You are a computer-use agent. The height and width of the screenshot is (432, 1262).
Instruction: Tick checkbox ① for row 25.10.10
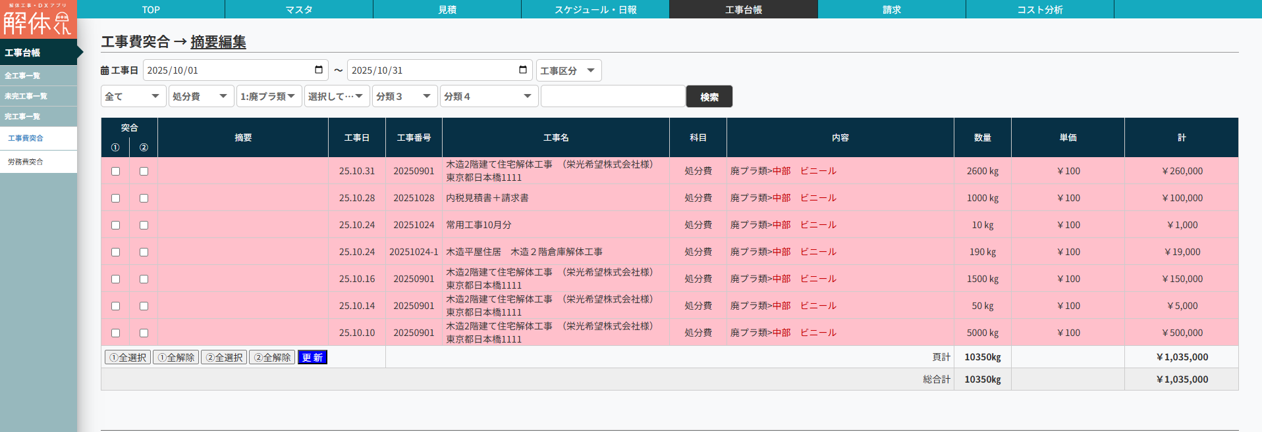coord(115,333)
